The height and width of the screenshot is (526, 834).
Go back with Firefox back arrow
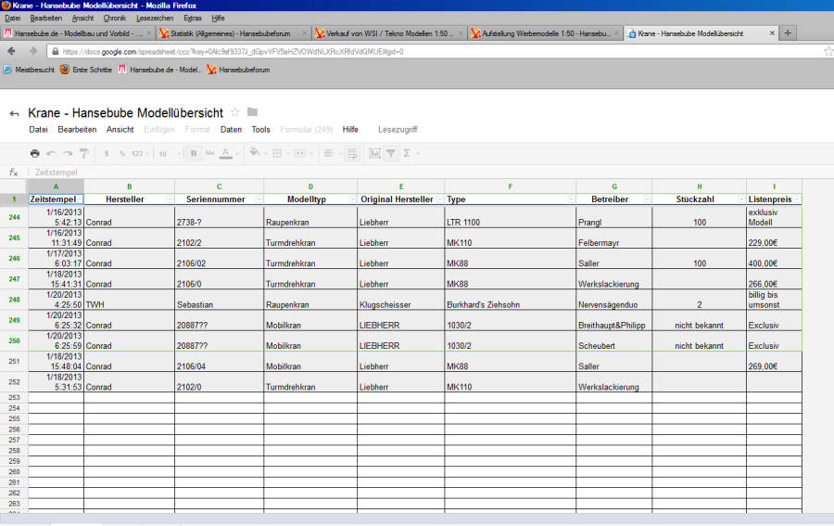pyautogui.click(x=12, y=51)
